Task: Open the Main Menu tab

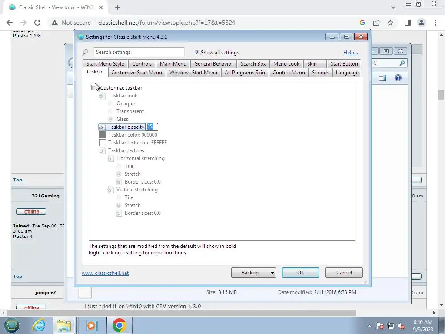Action: [173, 64]
